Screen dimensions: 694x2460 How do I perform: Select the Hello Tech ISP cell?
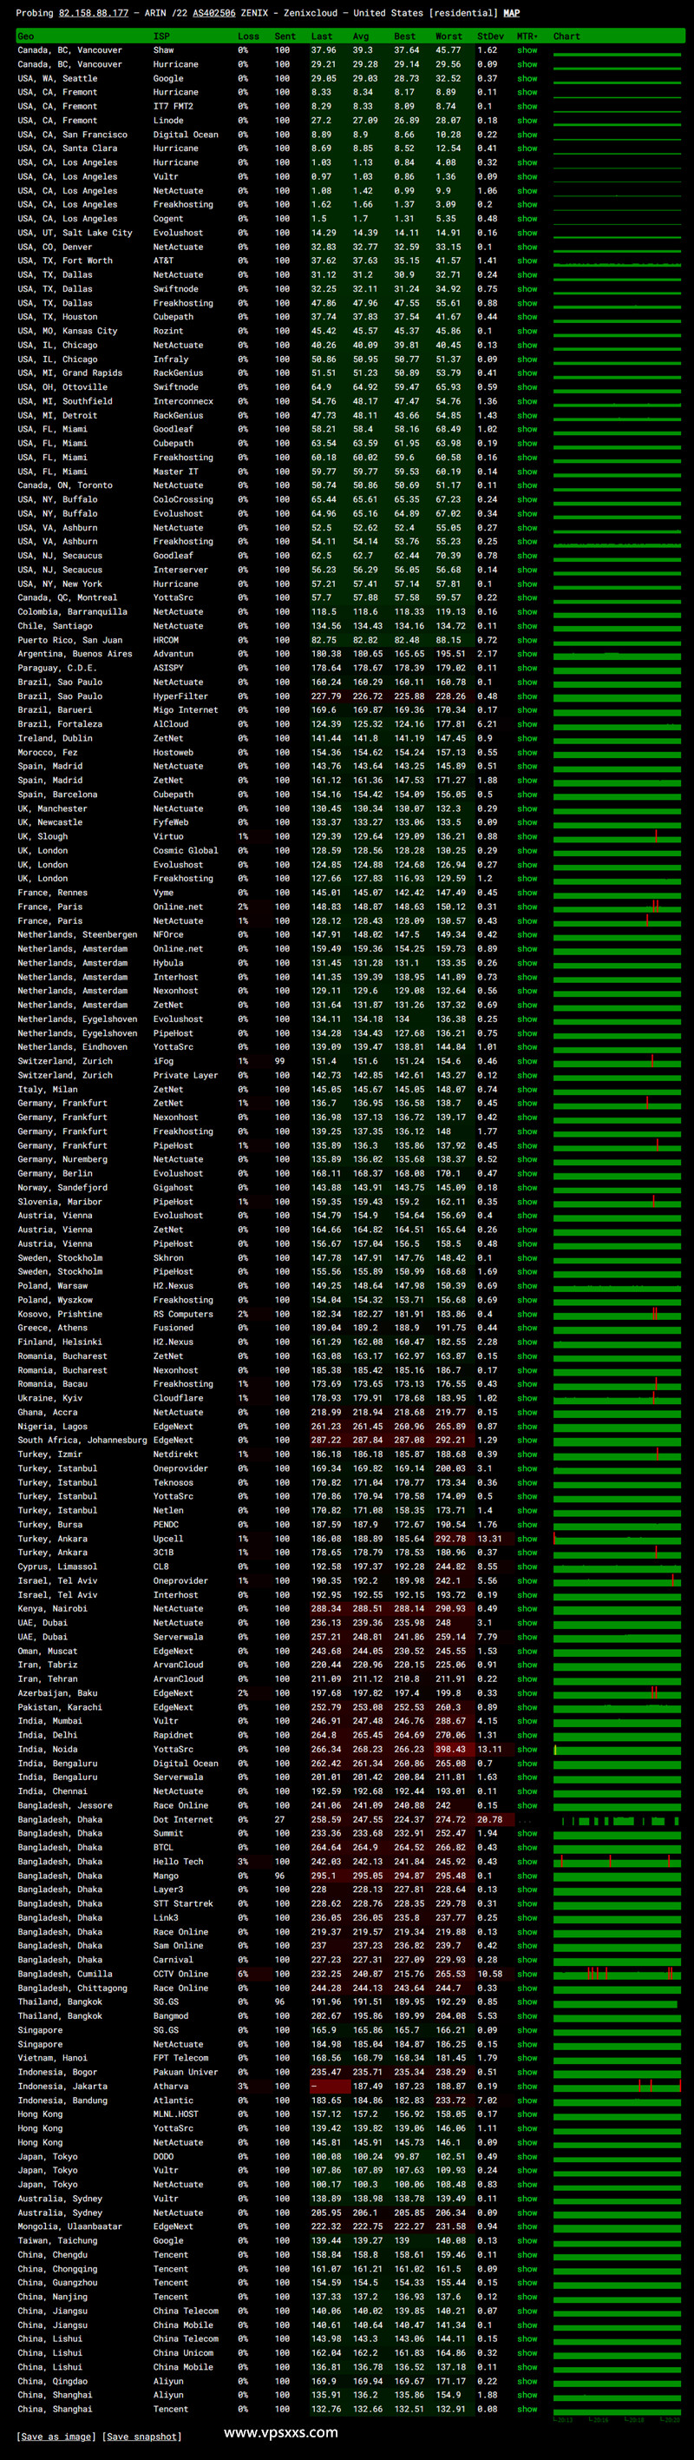click(179, 1861)
